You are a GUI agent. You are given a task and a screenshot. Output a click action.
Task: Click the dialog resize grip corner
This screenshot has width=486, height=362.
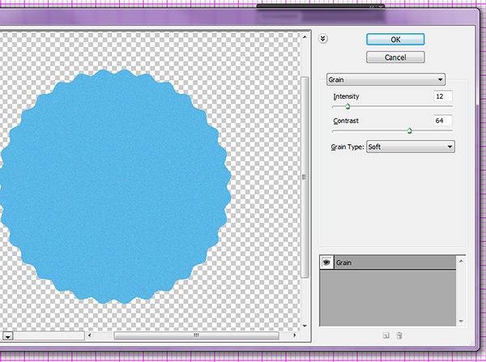point(471,343)
